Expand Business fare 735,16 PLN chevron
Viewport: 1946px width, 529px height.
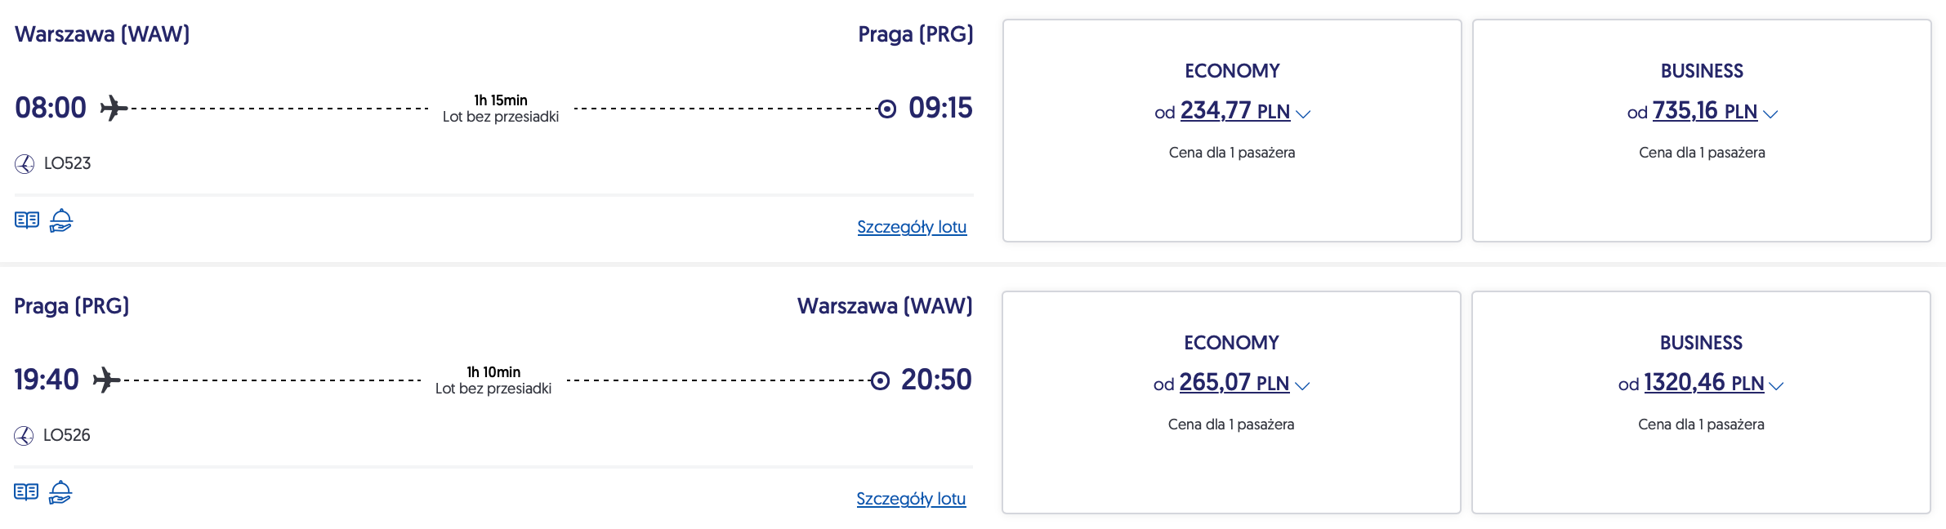pyautogui.click(x=1770, y=114)
